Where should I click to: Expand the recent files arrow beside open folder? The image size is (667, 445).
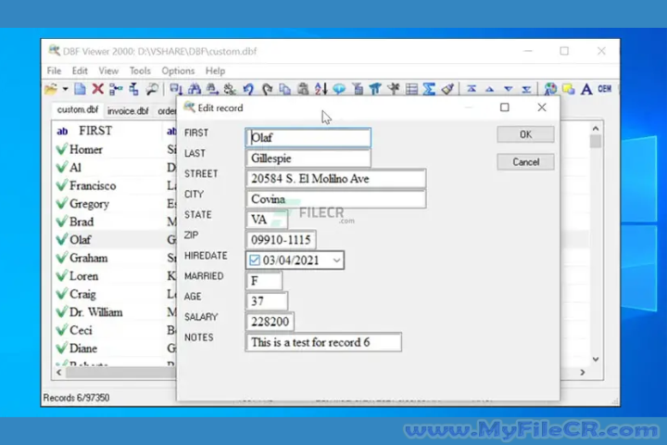coord(65,89)
